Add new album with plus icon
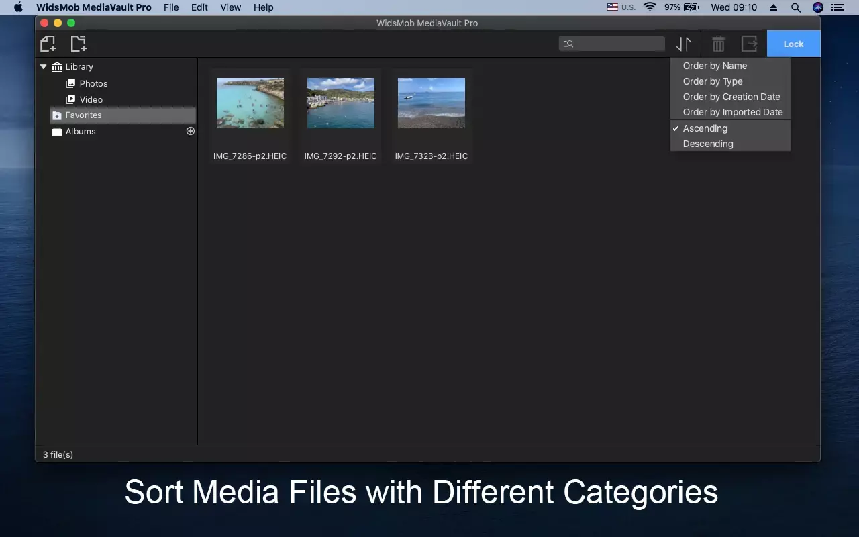 pyautogui.click(x=191, y=131)
